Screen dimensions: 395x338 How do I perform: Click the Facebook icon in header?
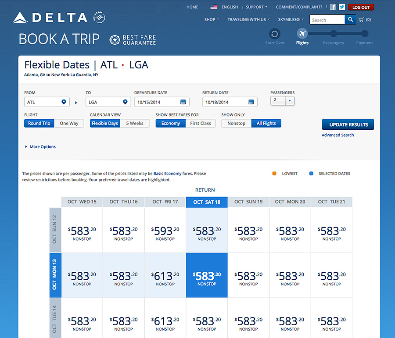[x=333, y=7]
